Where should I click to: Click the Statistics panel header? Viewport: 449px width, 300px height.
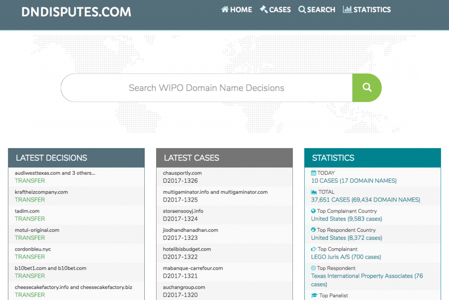(x=373, y=158)
